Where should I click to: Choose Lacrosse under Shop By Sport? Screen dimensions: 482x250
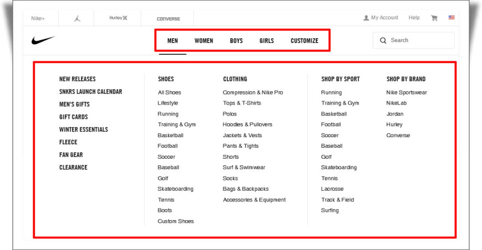pyautogui.click(x=332, y=189)
